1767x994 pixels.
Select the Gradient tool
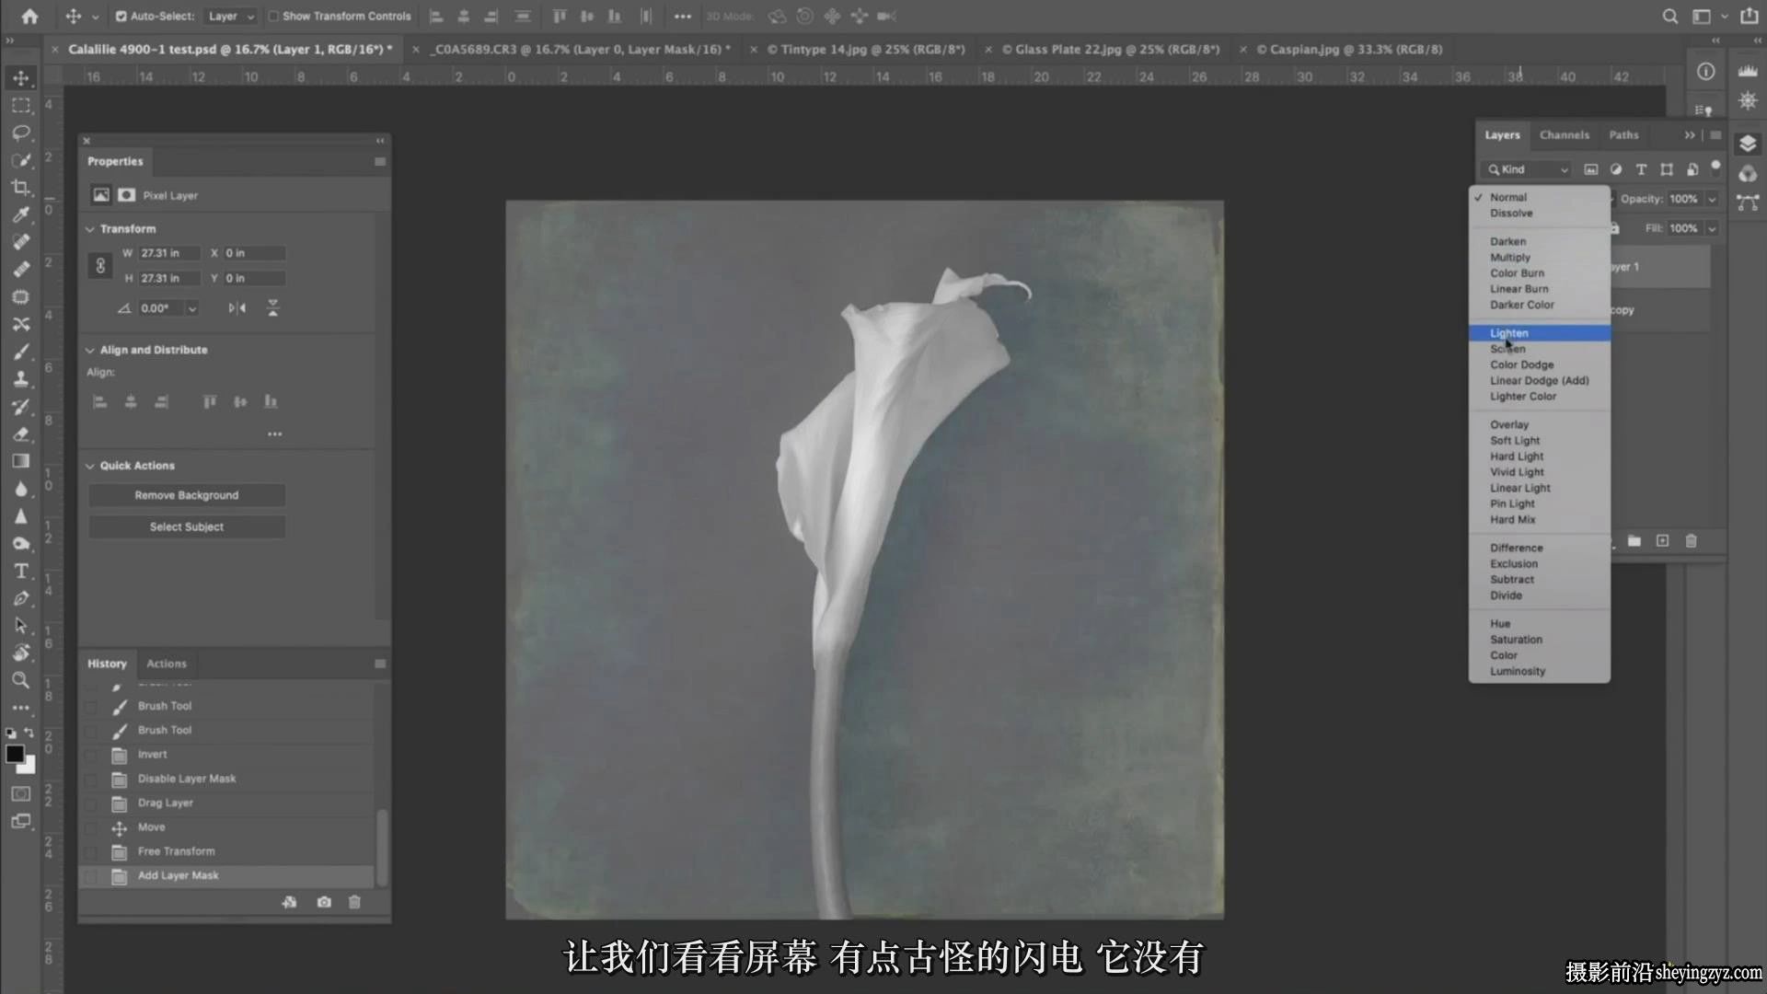coord(21,461)
